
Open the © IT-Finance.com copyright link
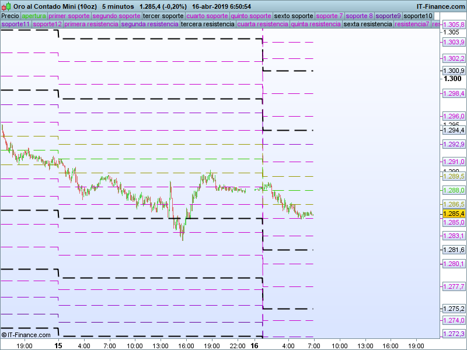point(26,335)
